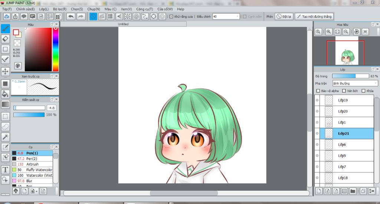Click the foreground color swatch

pyautogui.click(x=16, y=32)
